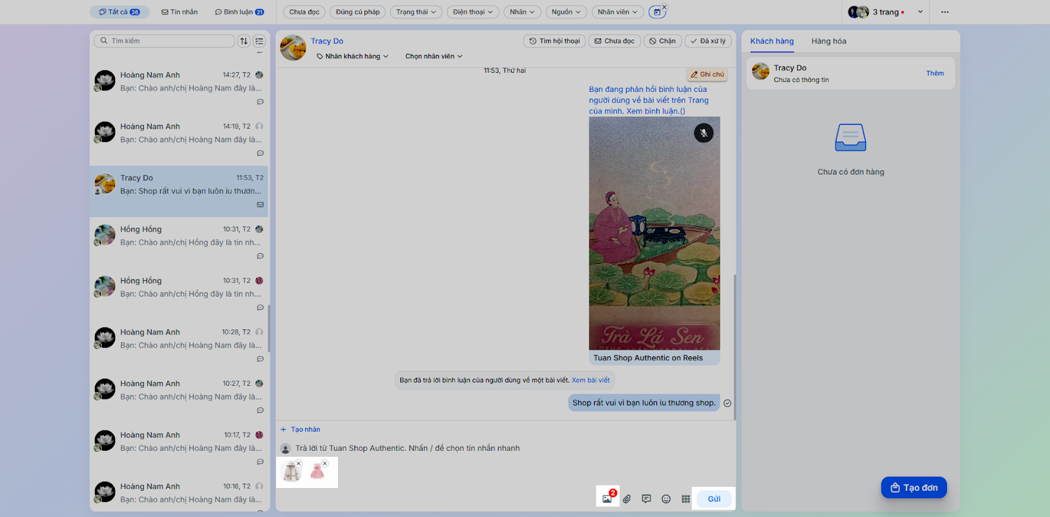The image size is (1050, 517).
Task: Attach a file with the paperclip icon
Action: [x=627, y=499]
